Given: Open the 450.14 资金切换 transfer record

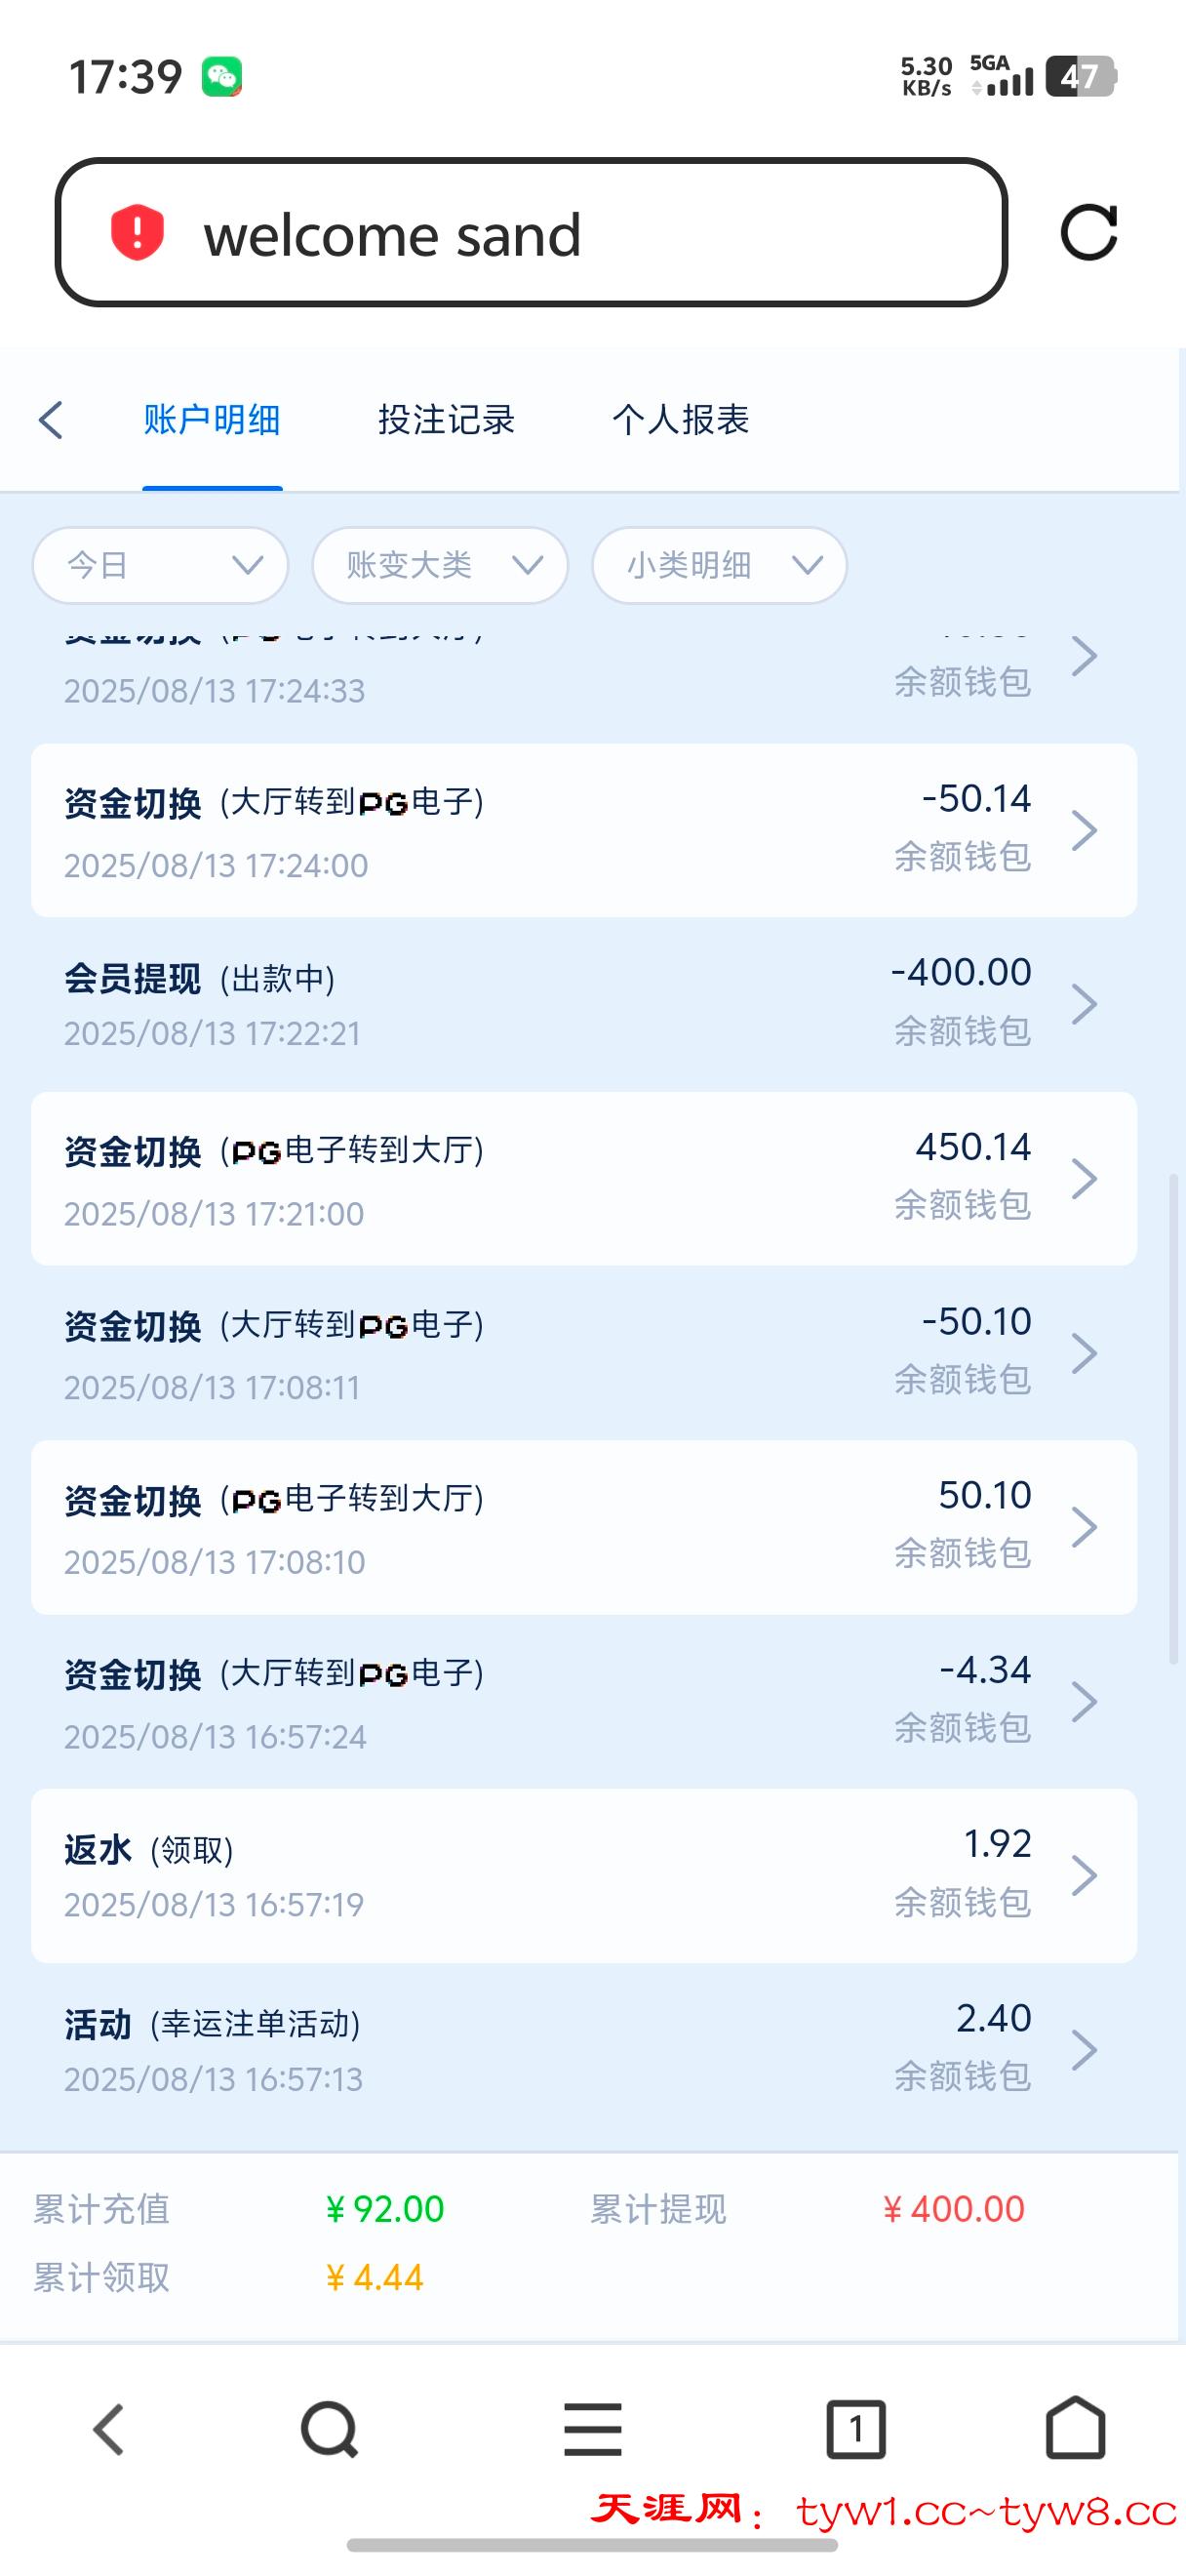Looking at the screenshot, I should [583, 1179].
